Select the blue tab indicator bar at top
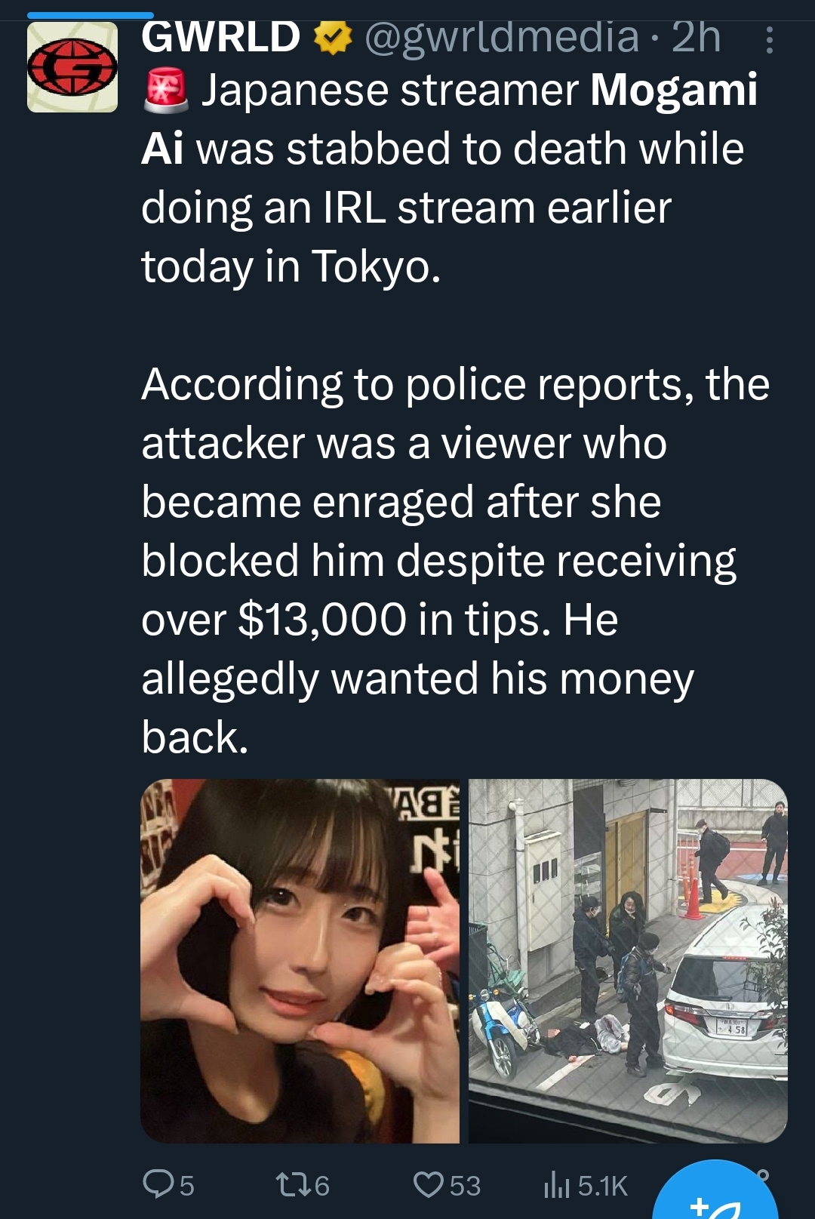This screenshot has width=815, height=1219. 91,15
